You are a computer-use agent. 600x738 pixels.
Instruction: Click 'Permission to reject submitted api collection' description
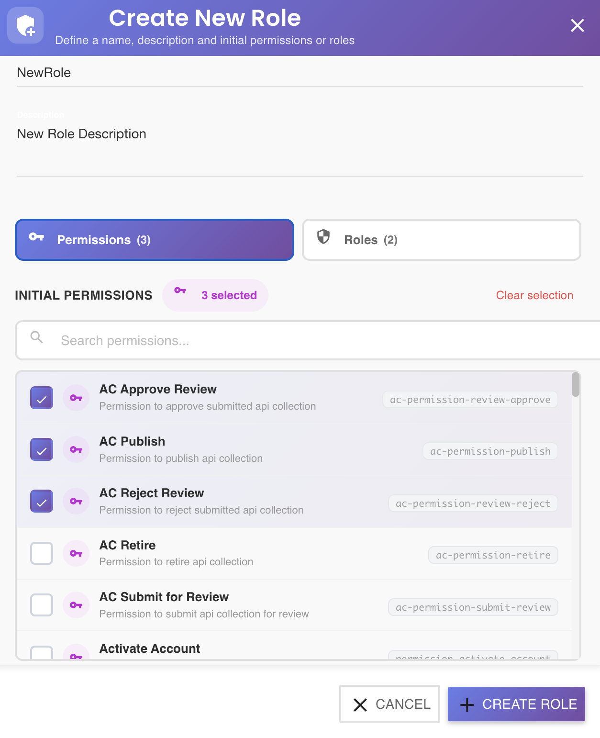point(201,510)
